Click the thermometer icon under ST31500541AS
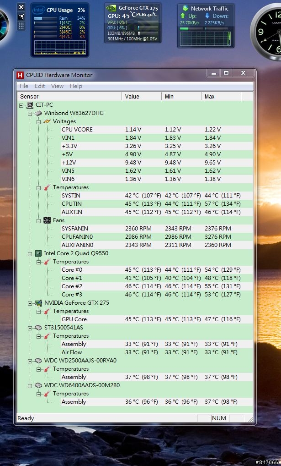This screenshot has width=281, height=466. 47,336
